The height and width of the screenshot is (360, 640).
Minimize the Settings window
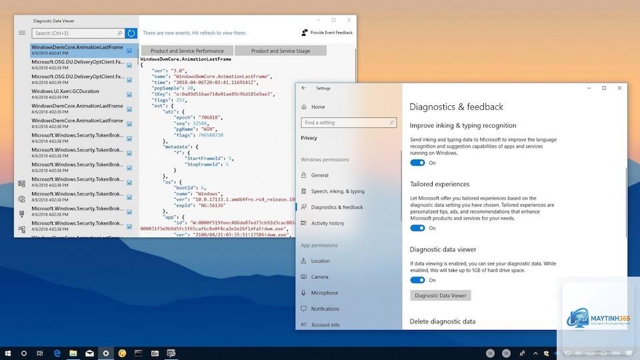589,88
